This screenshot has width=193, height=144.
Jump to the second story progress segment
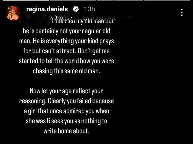[73, 1]
